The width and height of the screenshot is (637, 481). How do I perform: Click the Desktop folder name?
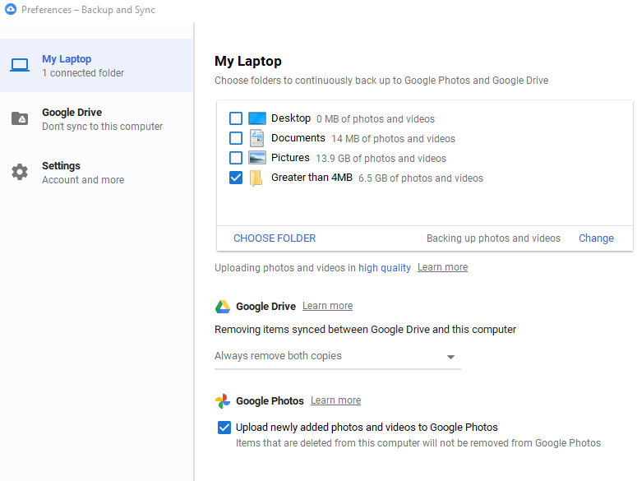(291, 118)
